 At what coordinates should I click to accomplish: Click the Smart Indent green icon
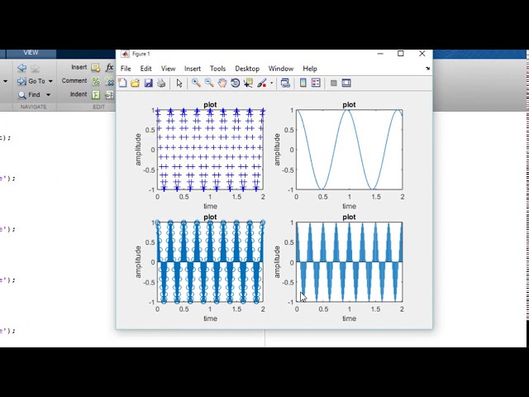coord(96,95)
